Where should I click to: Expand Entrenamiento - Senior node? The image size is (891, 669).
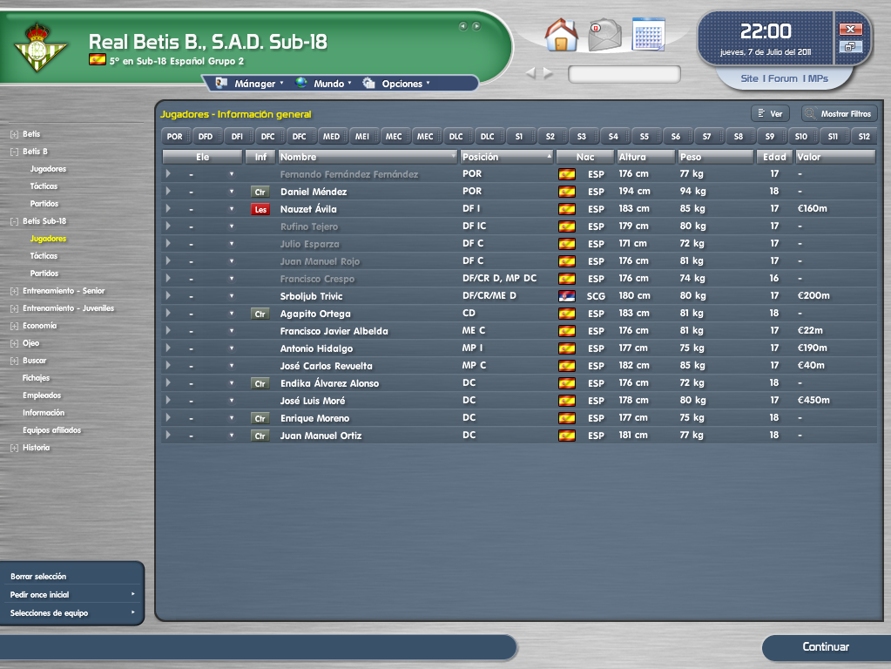[14, 291]
